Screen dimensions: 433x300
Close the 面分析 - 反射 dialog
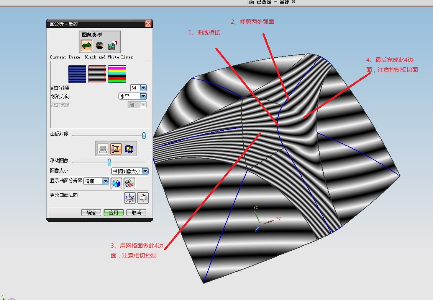148,24
